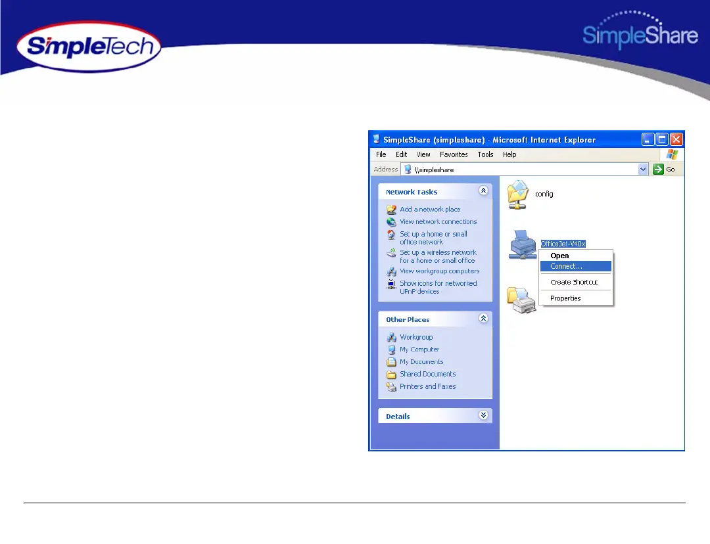Click the My Documents icon

pos(391,361)
